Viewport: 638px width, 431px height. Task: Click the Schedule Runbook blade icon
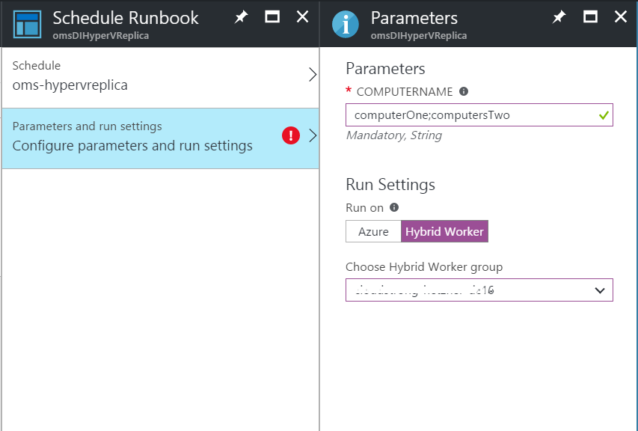[27, 25]
